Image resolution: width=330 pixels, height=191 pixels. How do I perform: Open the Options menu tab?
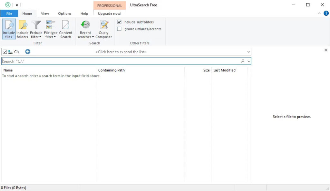64,13
